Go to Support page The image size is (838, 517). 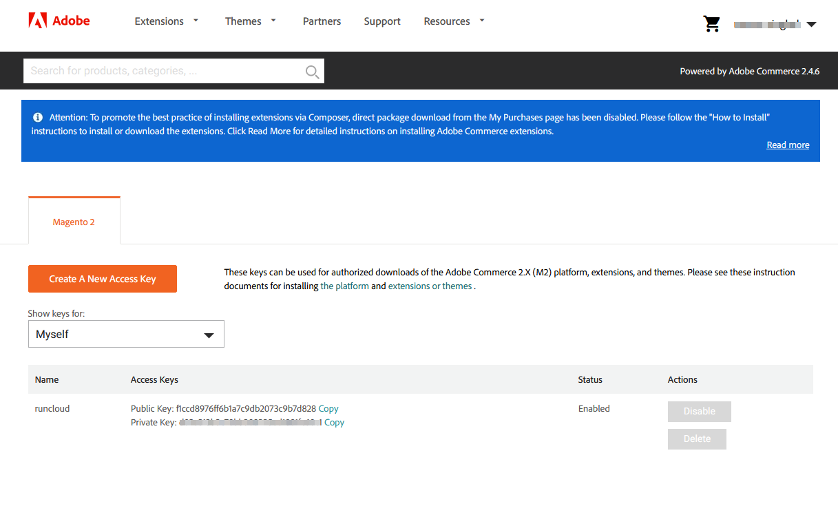click(382, 21)
